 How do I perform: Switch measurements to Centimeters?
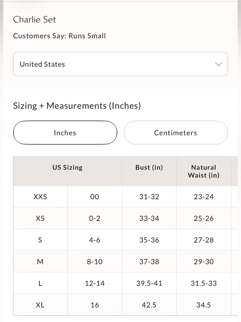176,133
